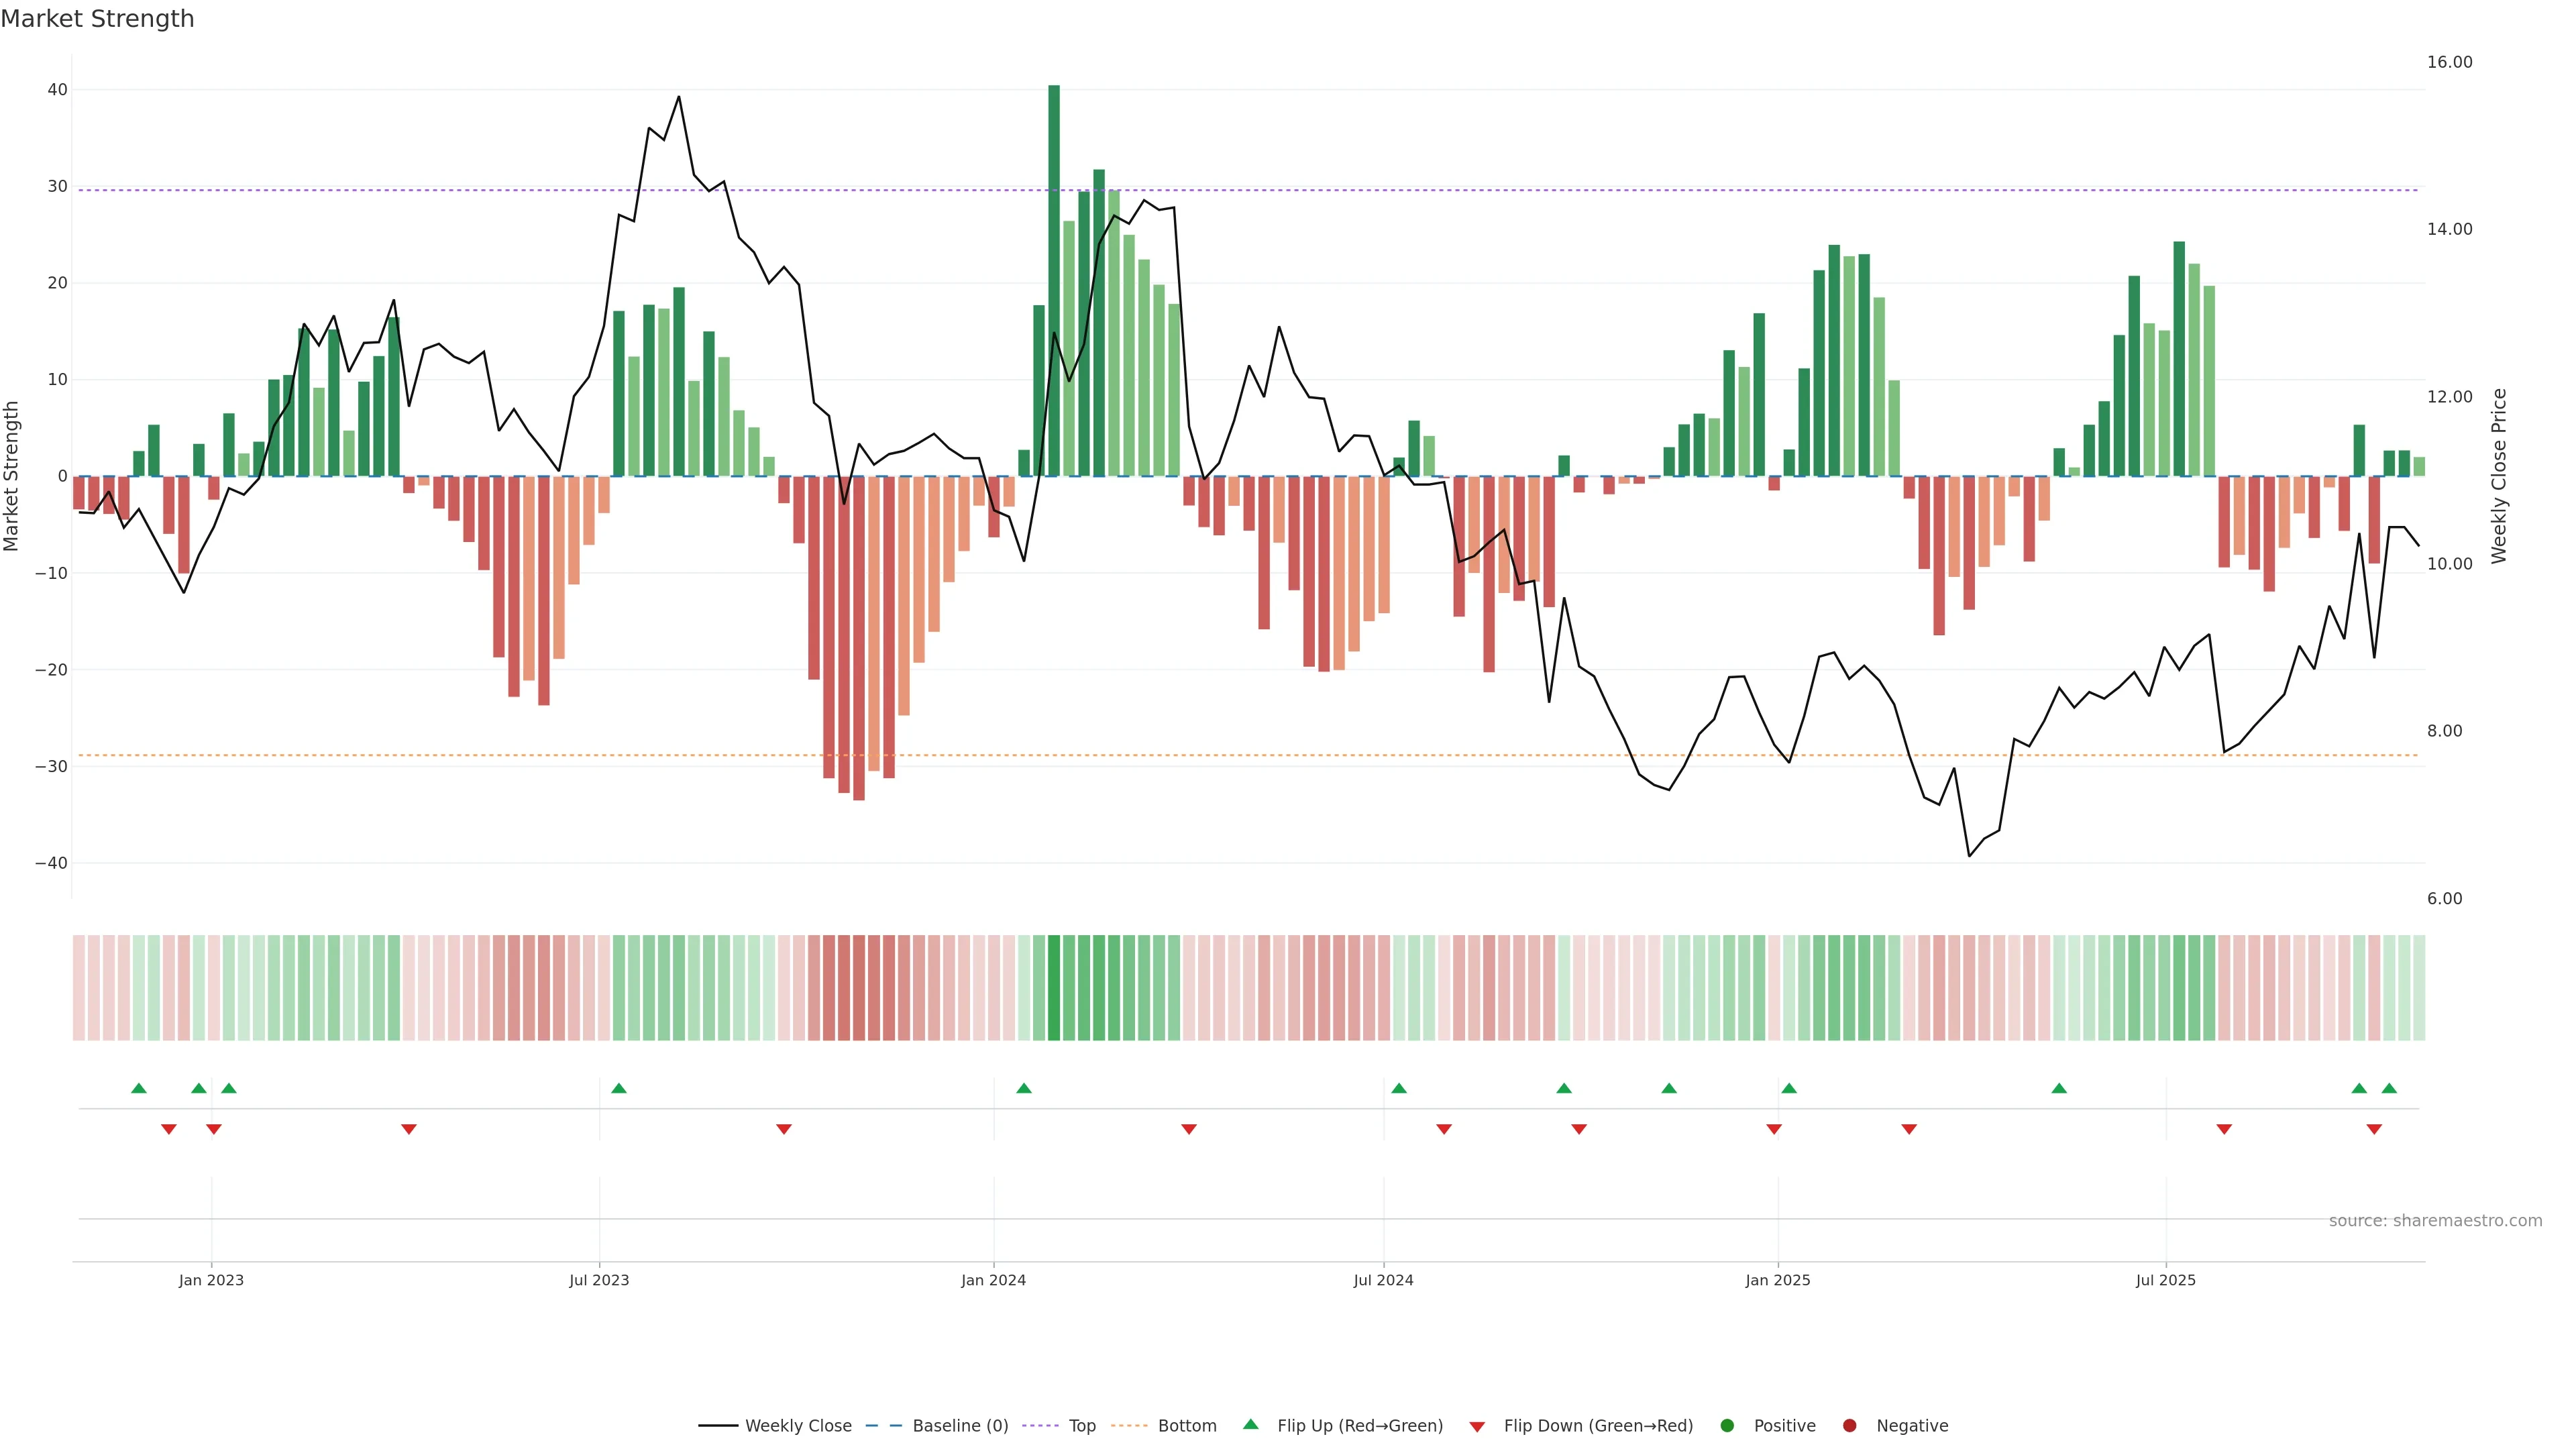Click the flip-up marker near Jul 2023
Screen dimensions: 2576x1449
click(x=619, y=1088)
